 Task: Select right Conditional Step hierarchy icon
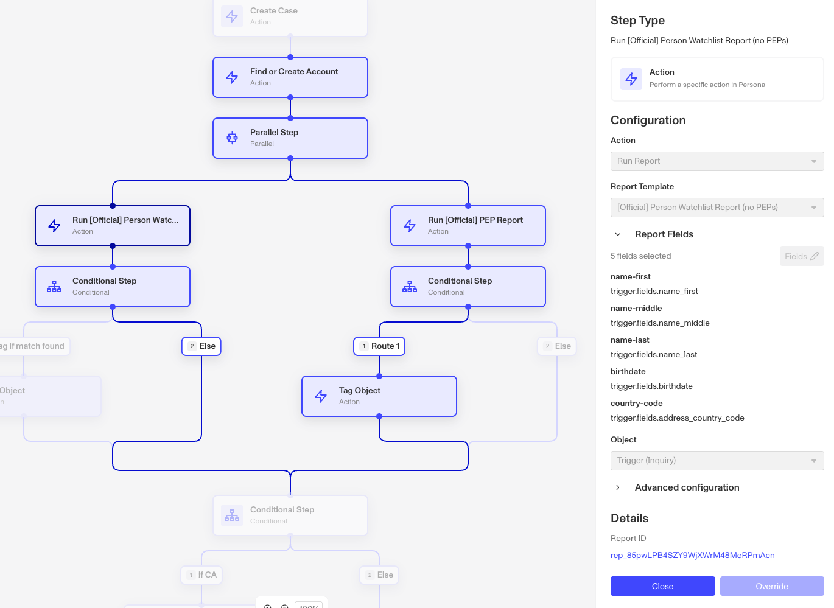coord(410,287)
